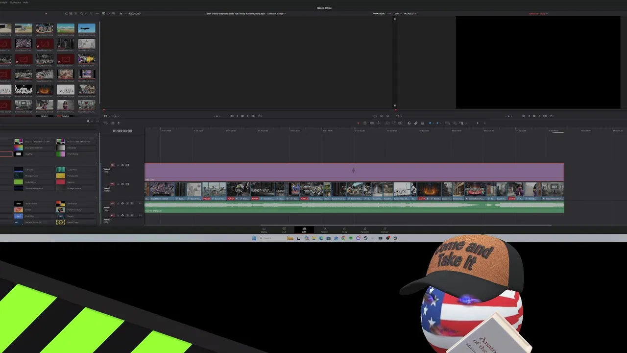Click the Overwrite Clip toolbar icon

(394, 123)
